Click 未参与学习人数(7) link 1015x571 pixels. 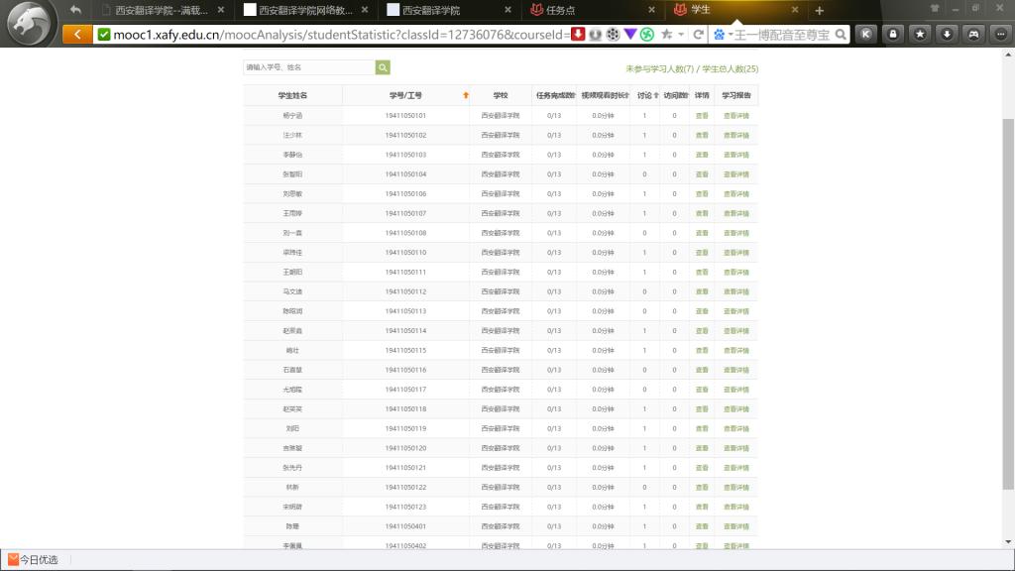pyautogui.click(x=660, y=69)
